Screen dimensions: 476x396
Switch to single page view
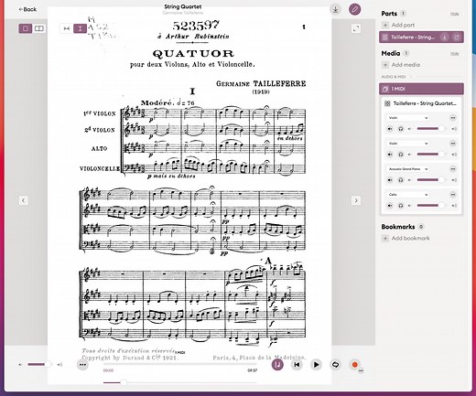click(x=26, y=28)
